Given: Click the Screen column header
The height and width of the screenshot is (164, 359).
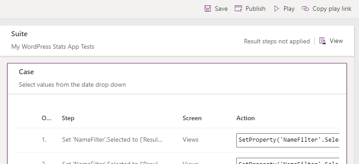Looking at the screenshot, I should point(192,118).
